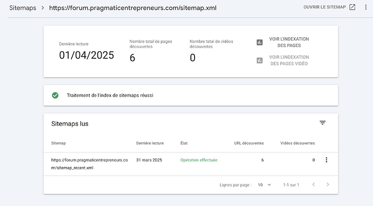Click the video page indexing chart icon
Viewport: 373px width, 206px height.
pyautogui.click(x=259, y=61)
